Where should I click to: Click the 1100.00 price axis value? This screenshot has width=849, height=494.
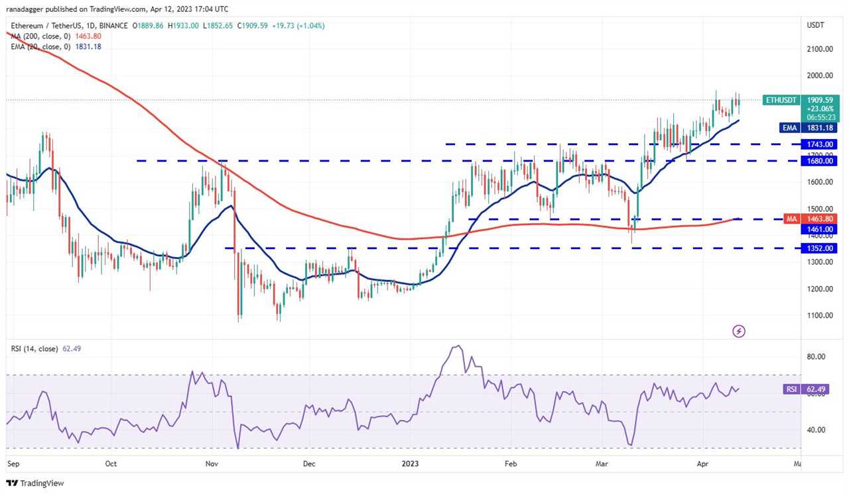click(x=820, y=316)
